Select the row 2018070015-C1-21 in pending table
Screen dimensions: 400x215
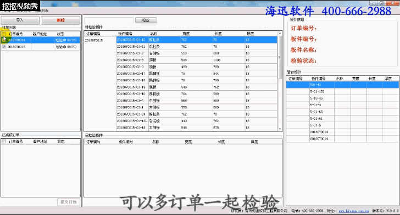coord(197,47)
